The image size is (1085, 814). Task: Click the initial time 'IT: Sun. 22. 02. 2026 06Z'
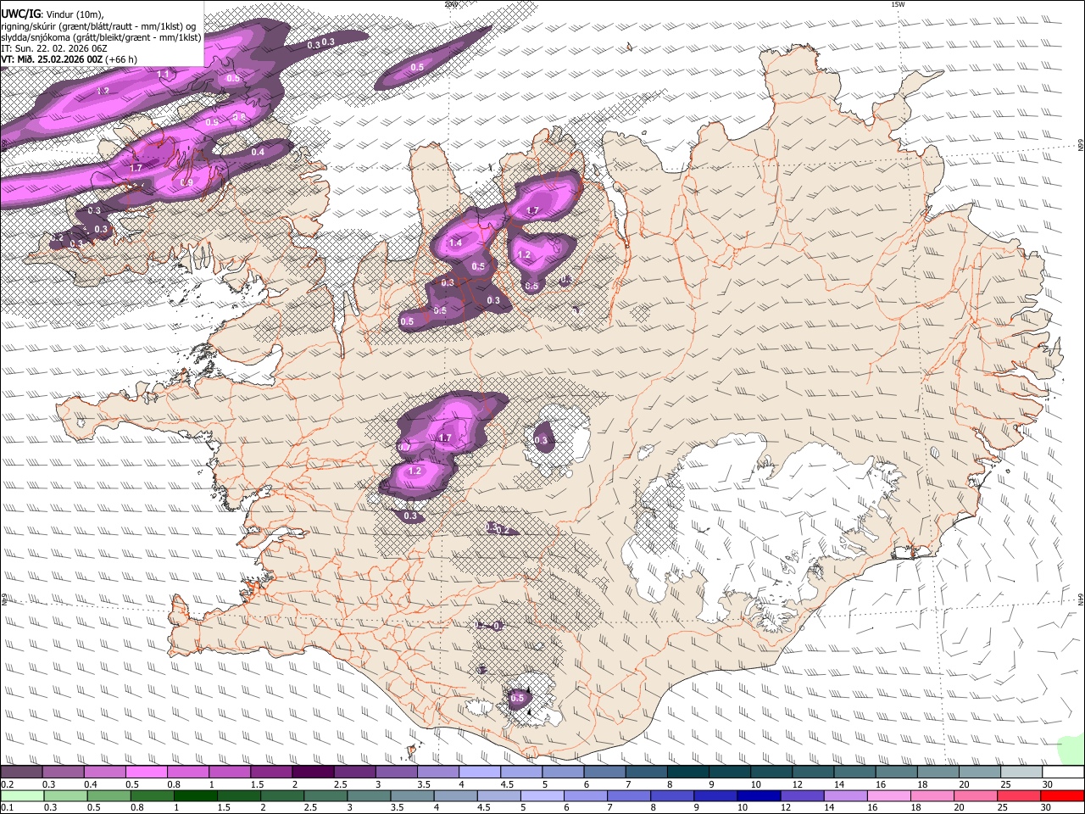point(54,48)
